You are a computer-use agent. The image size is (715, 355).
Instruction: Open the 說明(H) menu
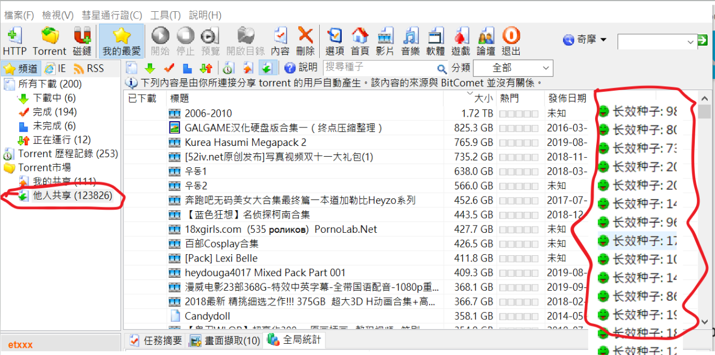[205, 15]
